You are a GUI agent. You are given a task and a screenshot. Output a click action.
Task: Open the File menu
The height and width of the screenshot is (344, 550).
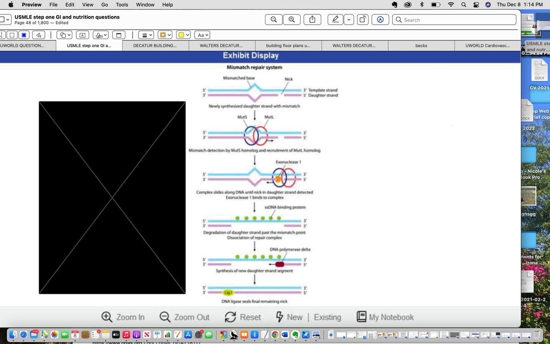point(54,5)
